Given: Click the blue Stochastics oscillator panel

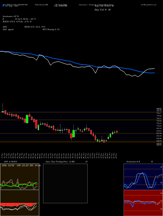Looking at the screenshot, I should [143, 177].
